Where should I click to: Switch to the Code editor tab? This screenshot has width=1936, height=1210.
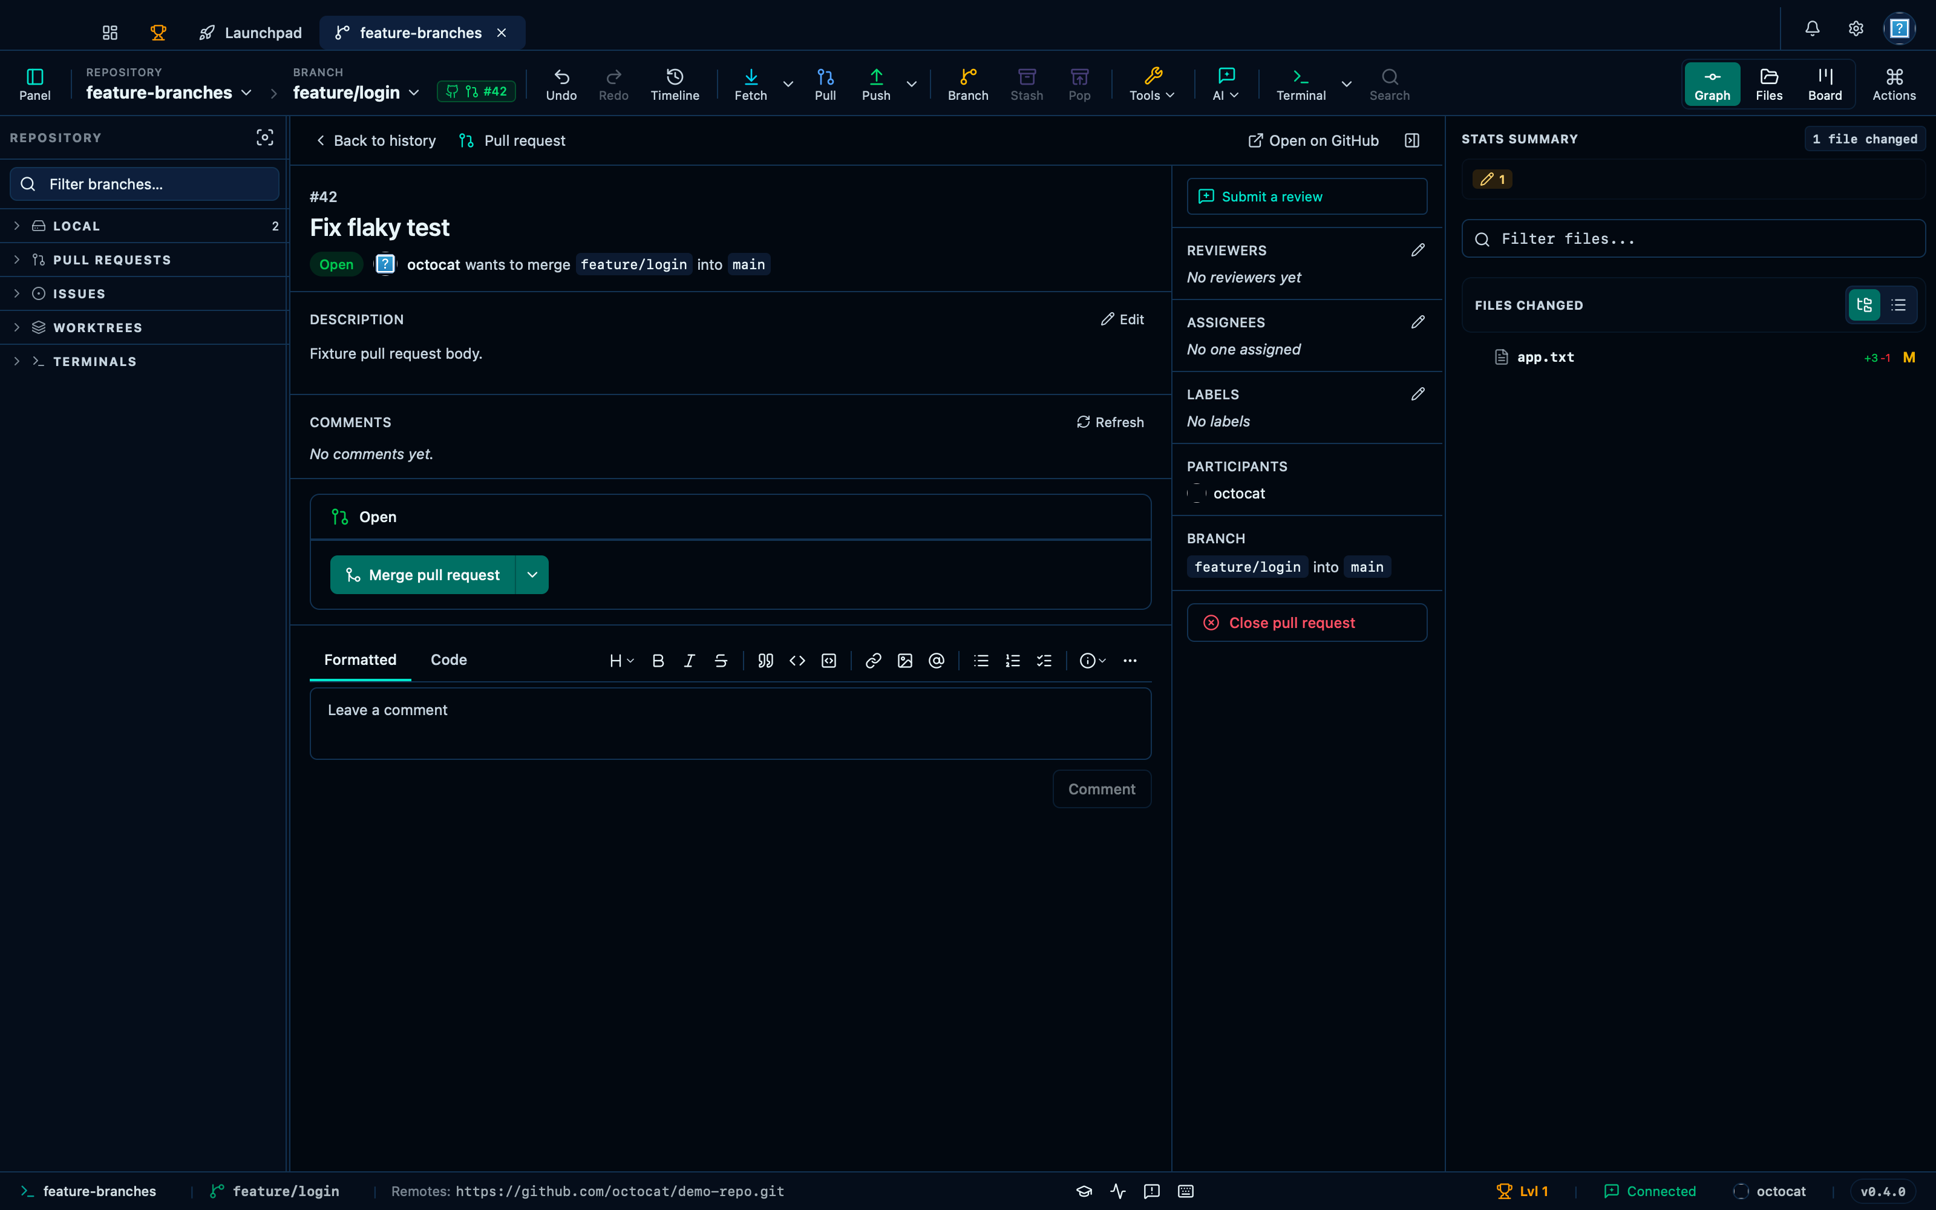tap(449, 659)
